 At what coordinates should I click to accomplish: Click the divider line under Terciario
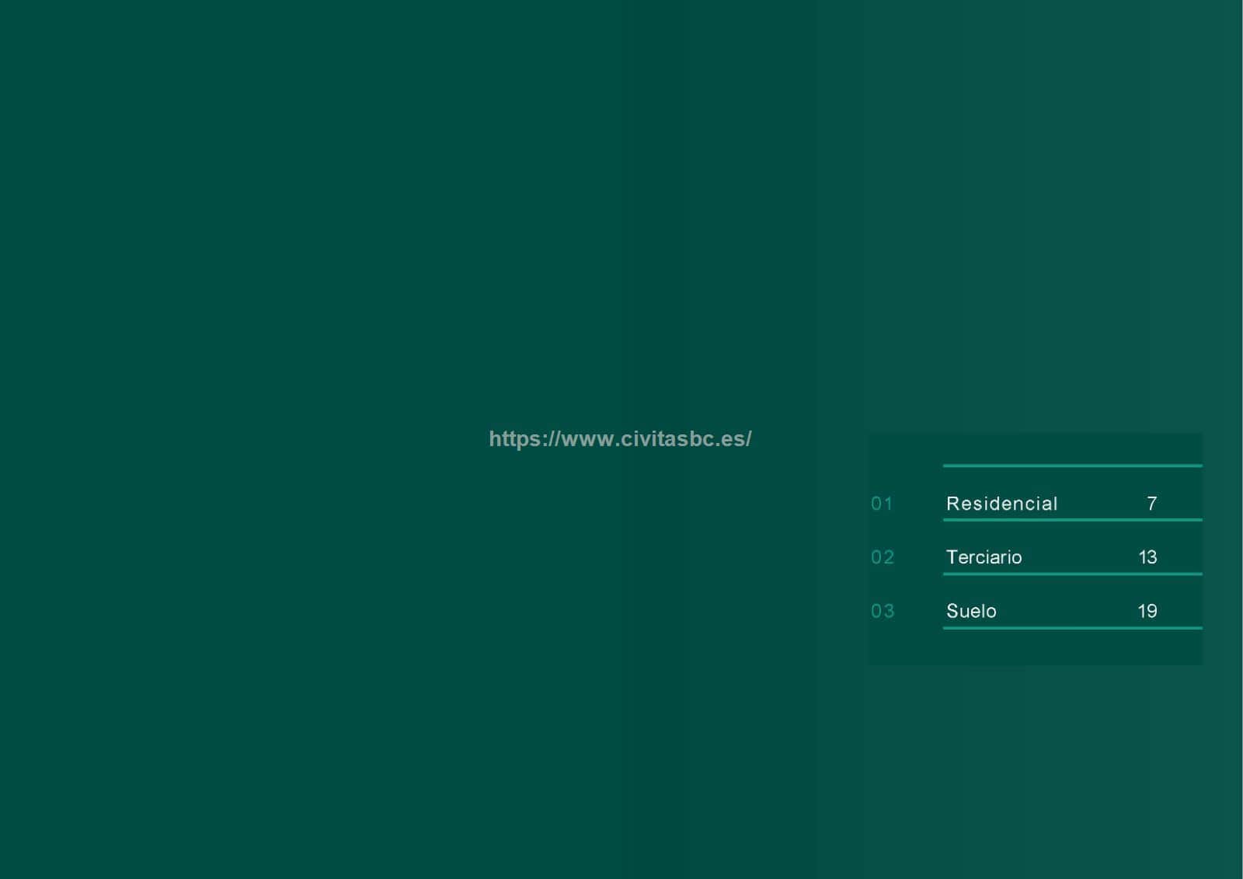point(1072,574)
